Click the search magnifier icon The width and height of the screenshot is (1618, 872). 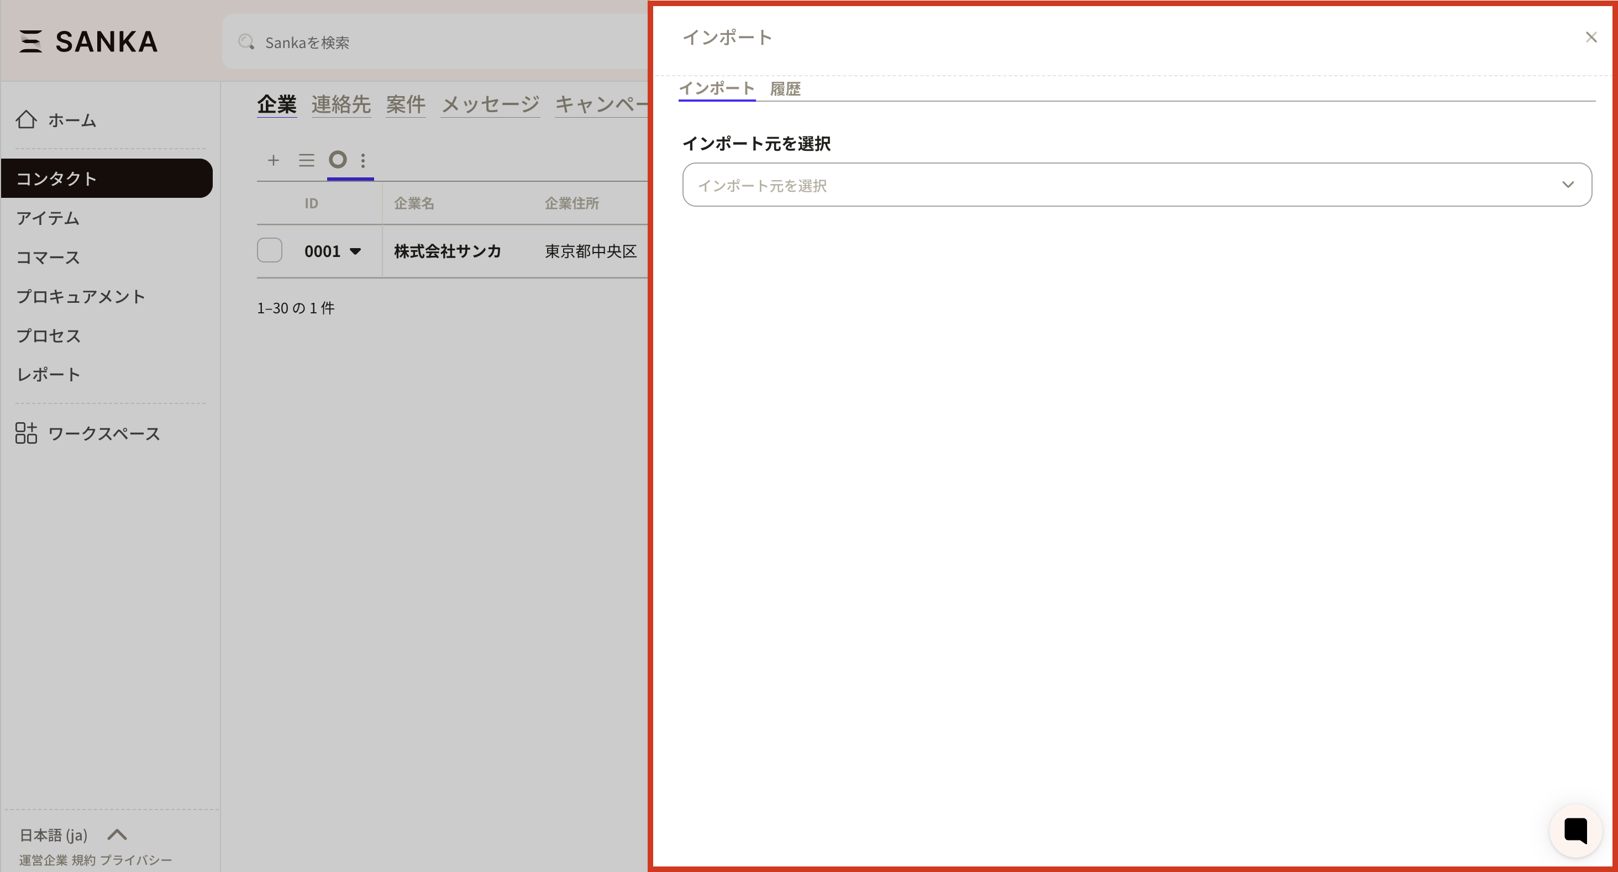[x=246, y=42]
